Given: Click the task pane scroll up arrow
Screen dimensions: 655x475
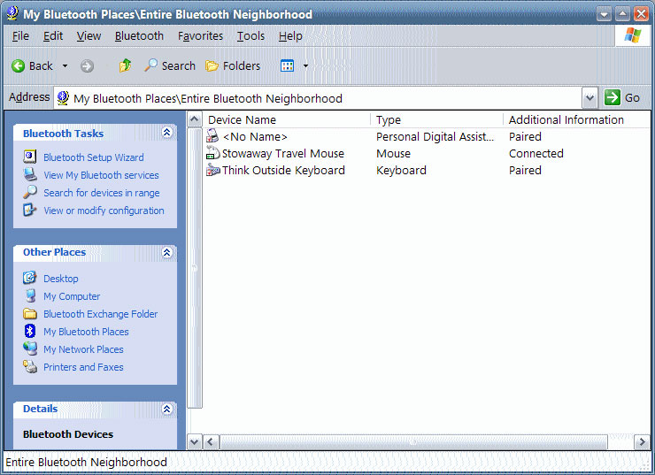Looking at the screenshot, I should tap(194, 119).
